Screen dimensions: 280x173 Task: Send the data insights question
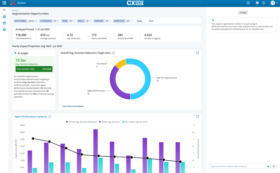(274, 166)
